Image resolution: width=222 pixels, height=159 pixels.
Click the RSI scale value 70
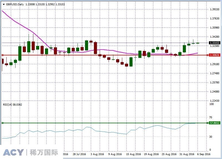point(211,117)
